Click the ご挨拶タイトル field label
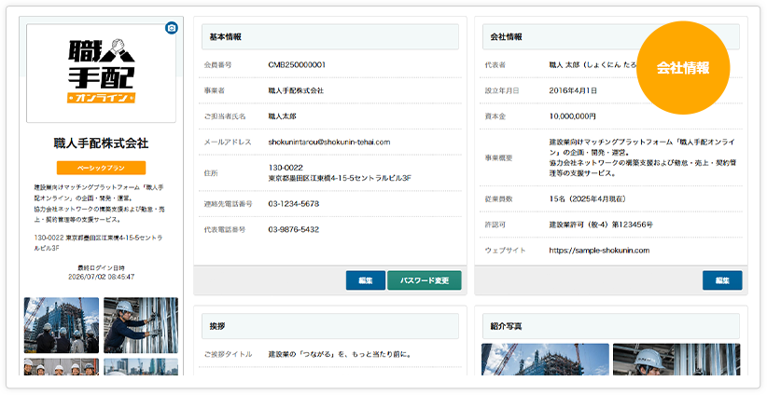Image resolution: width=767 pixels, height=395 pixels. pyautogui.click(x=228, y=354)
